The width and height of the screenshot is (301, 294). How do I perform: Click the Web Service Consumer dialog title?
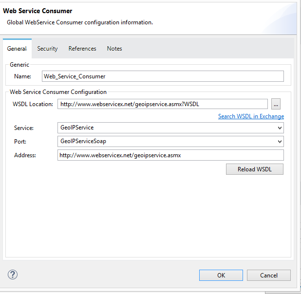[x=38, y=11]
